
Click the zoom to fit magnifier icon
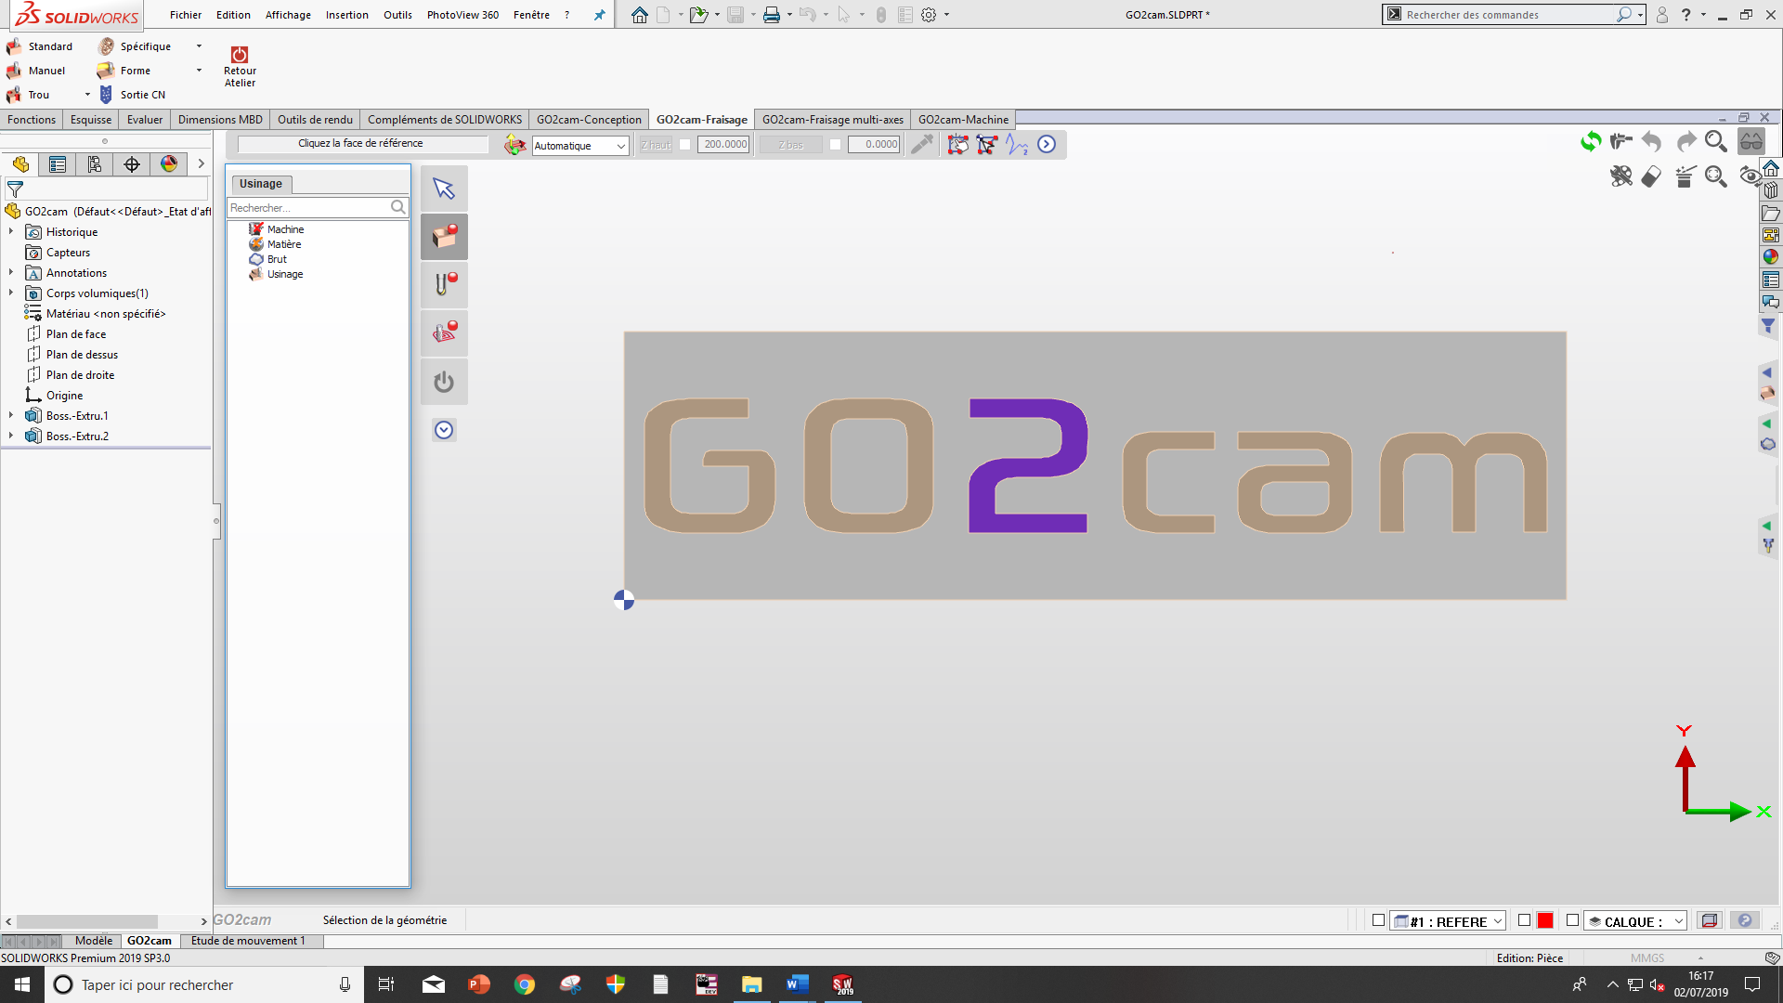click(1716, 176)
